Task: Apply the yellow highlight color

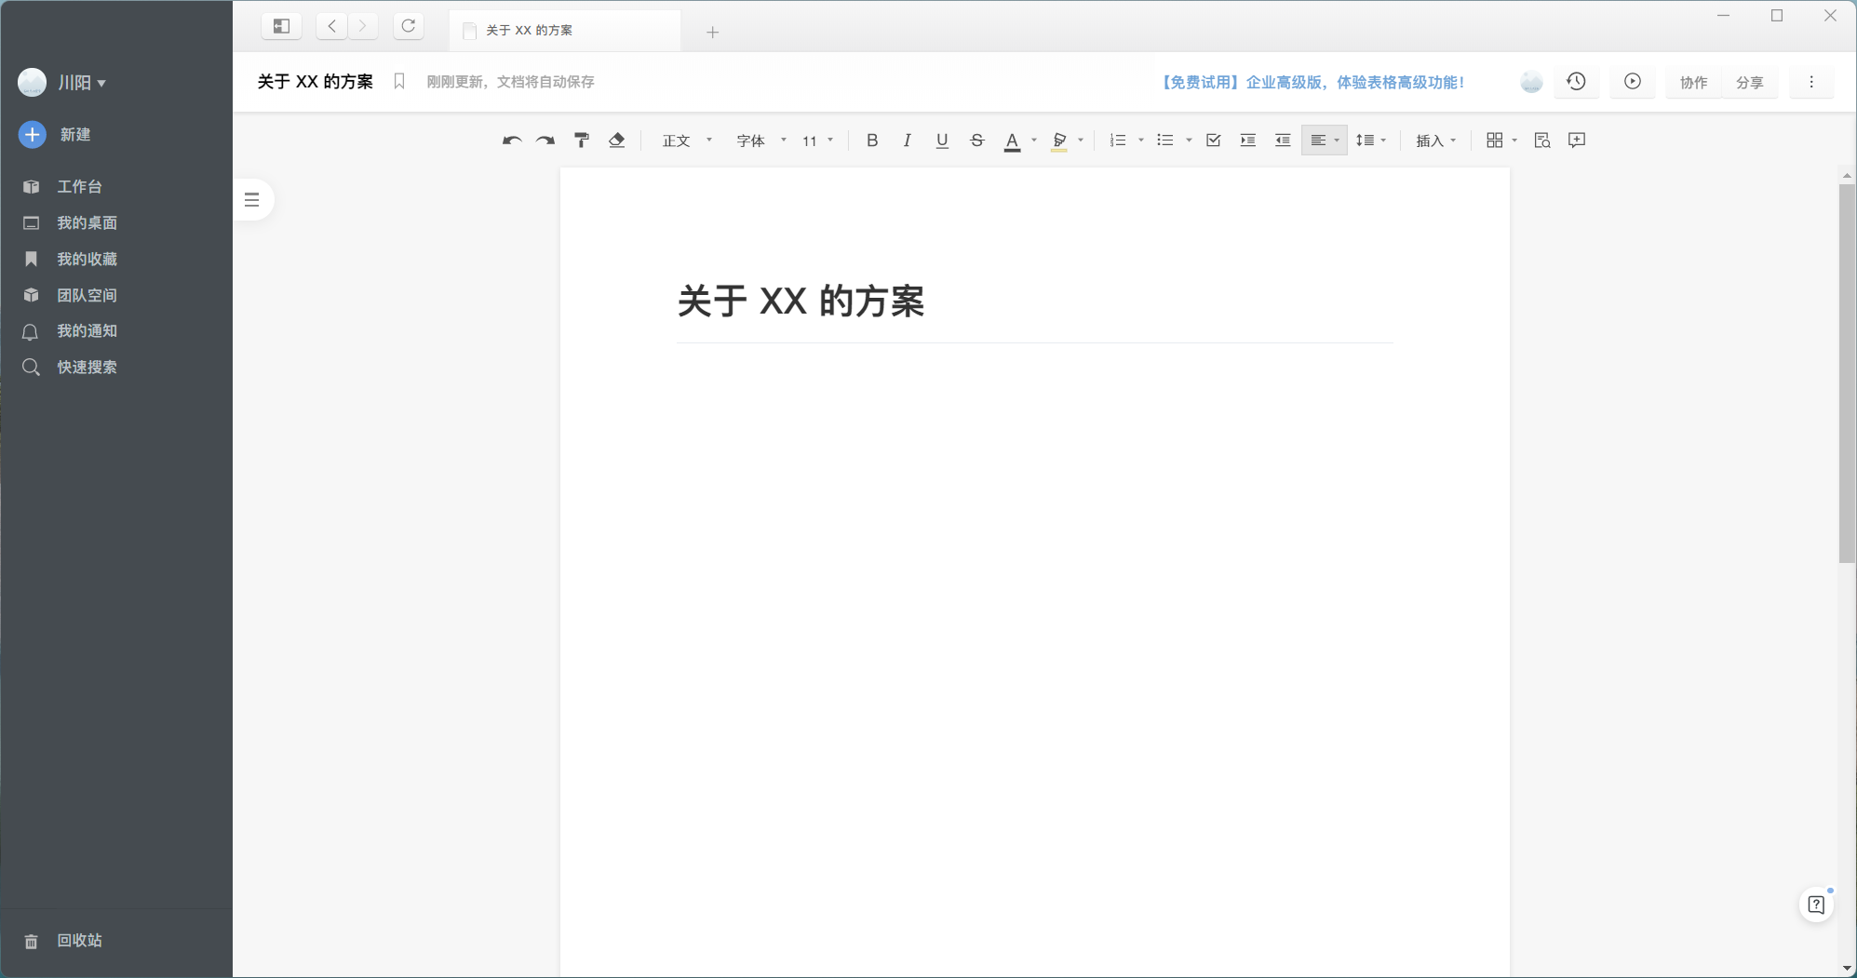Action: pyautogui.click(x=1059, y=141)
